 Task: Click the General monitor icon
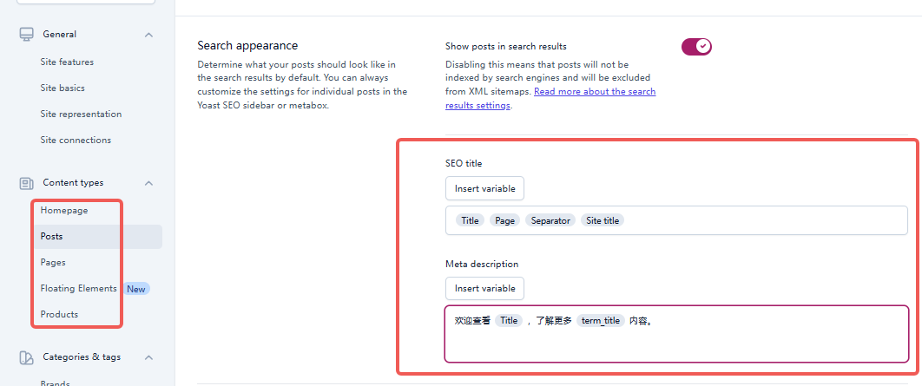[26, 35]
